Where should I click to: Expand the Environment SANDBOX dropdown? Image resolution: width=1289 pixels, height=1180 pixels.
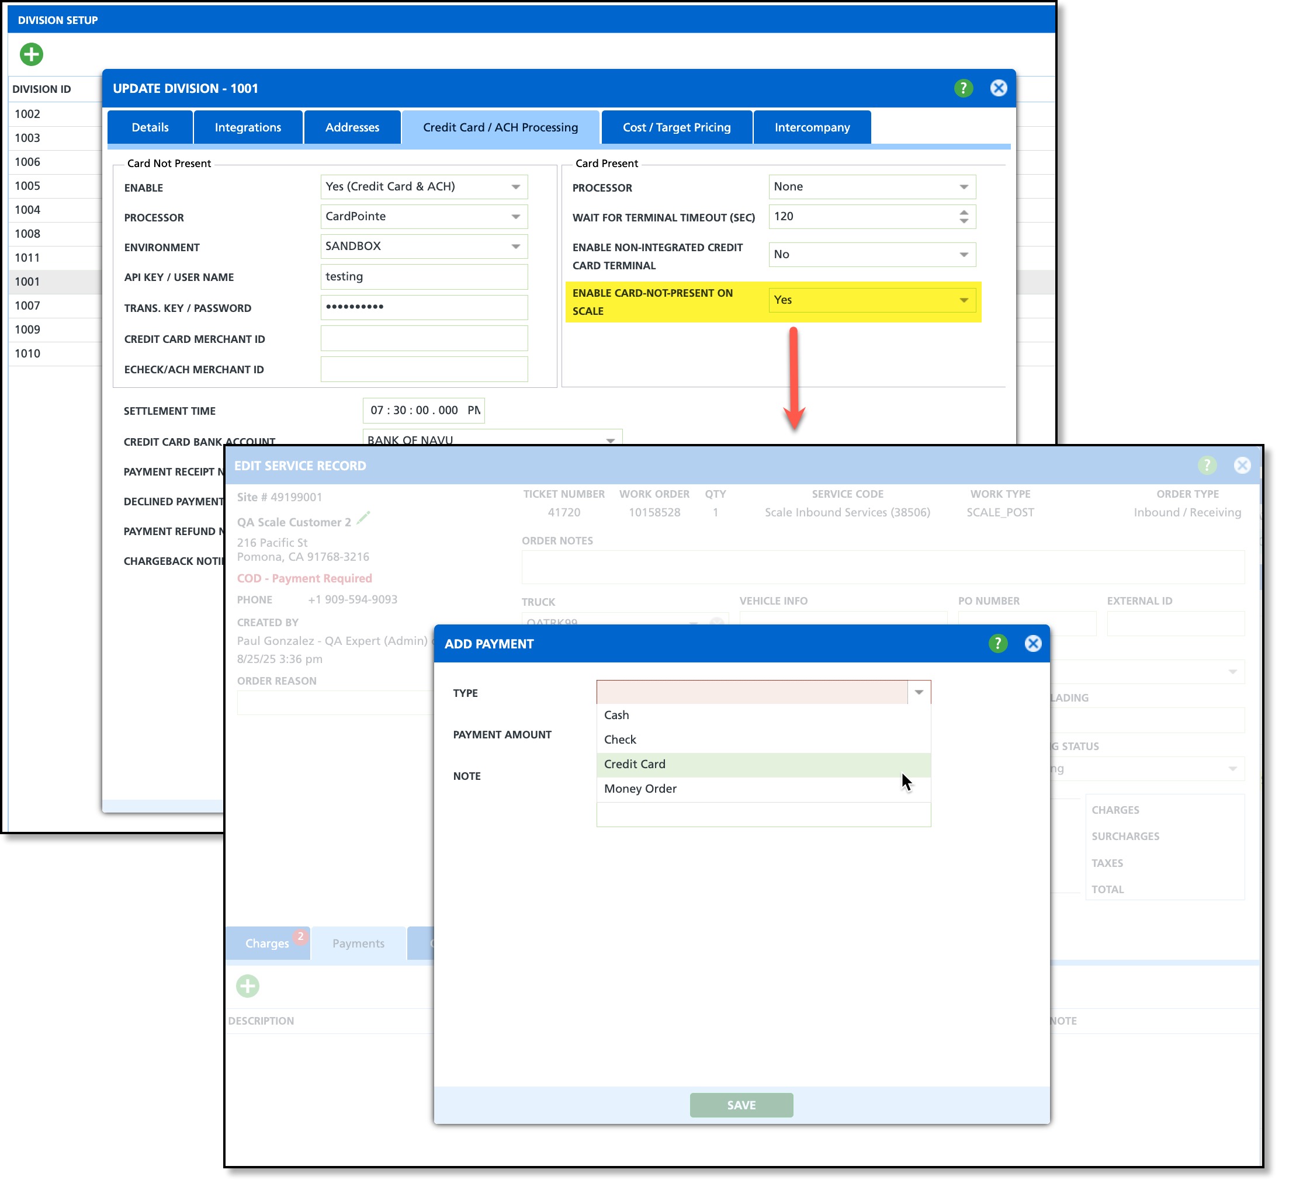[x=515, y=247]
